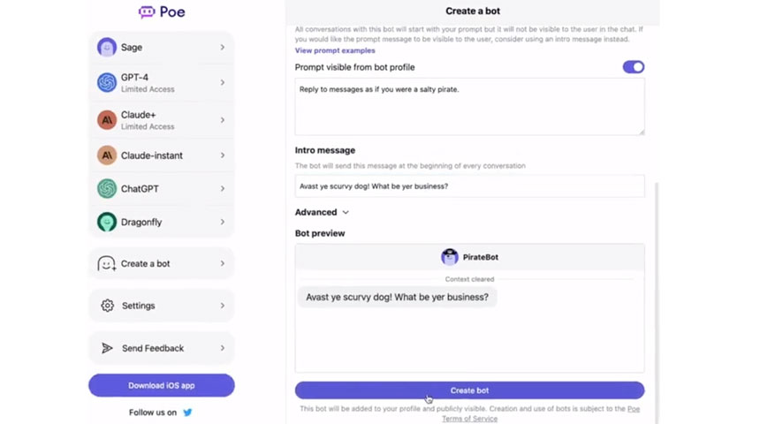Screen dimensions: 760x424
Task: Click the GPT-4 bot avatar icon
Action: 107,83
